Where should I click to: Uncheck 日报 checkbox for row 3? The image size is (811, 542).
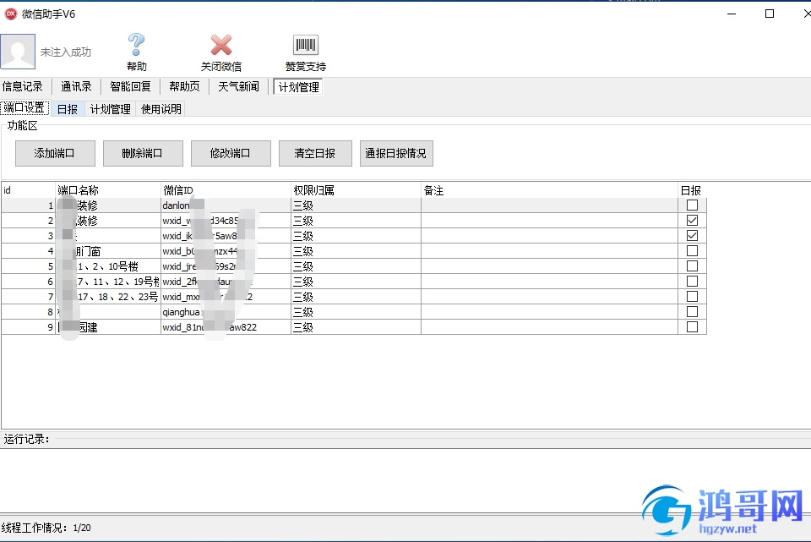692,236
